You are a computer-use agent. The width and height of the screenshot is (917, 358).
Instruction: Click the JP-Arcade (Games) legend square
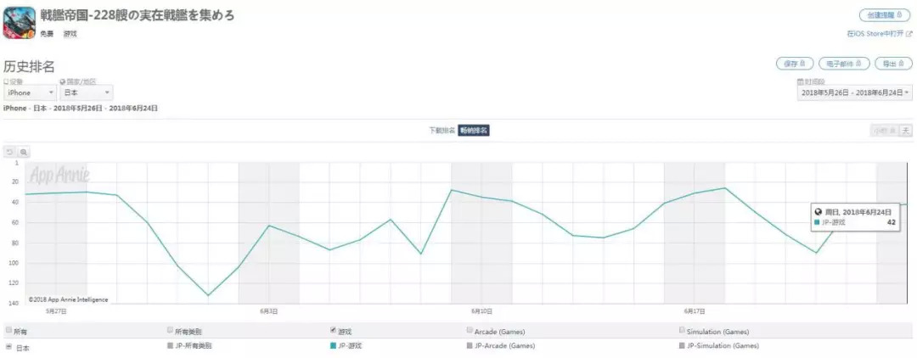pos(470,346)
